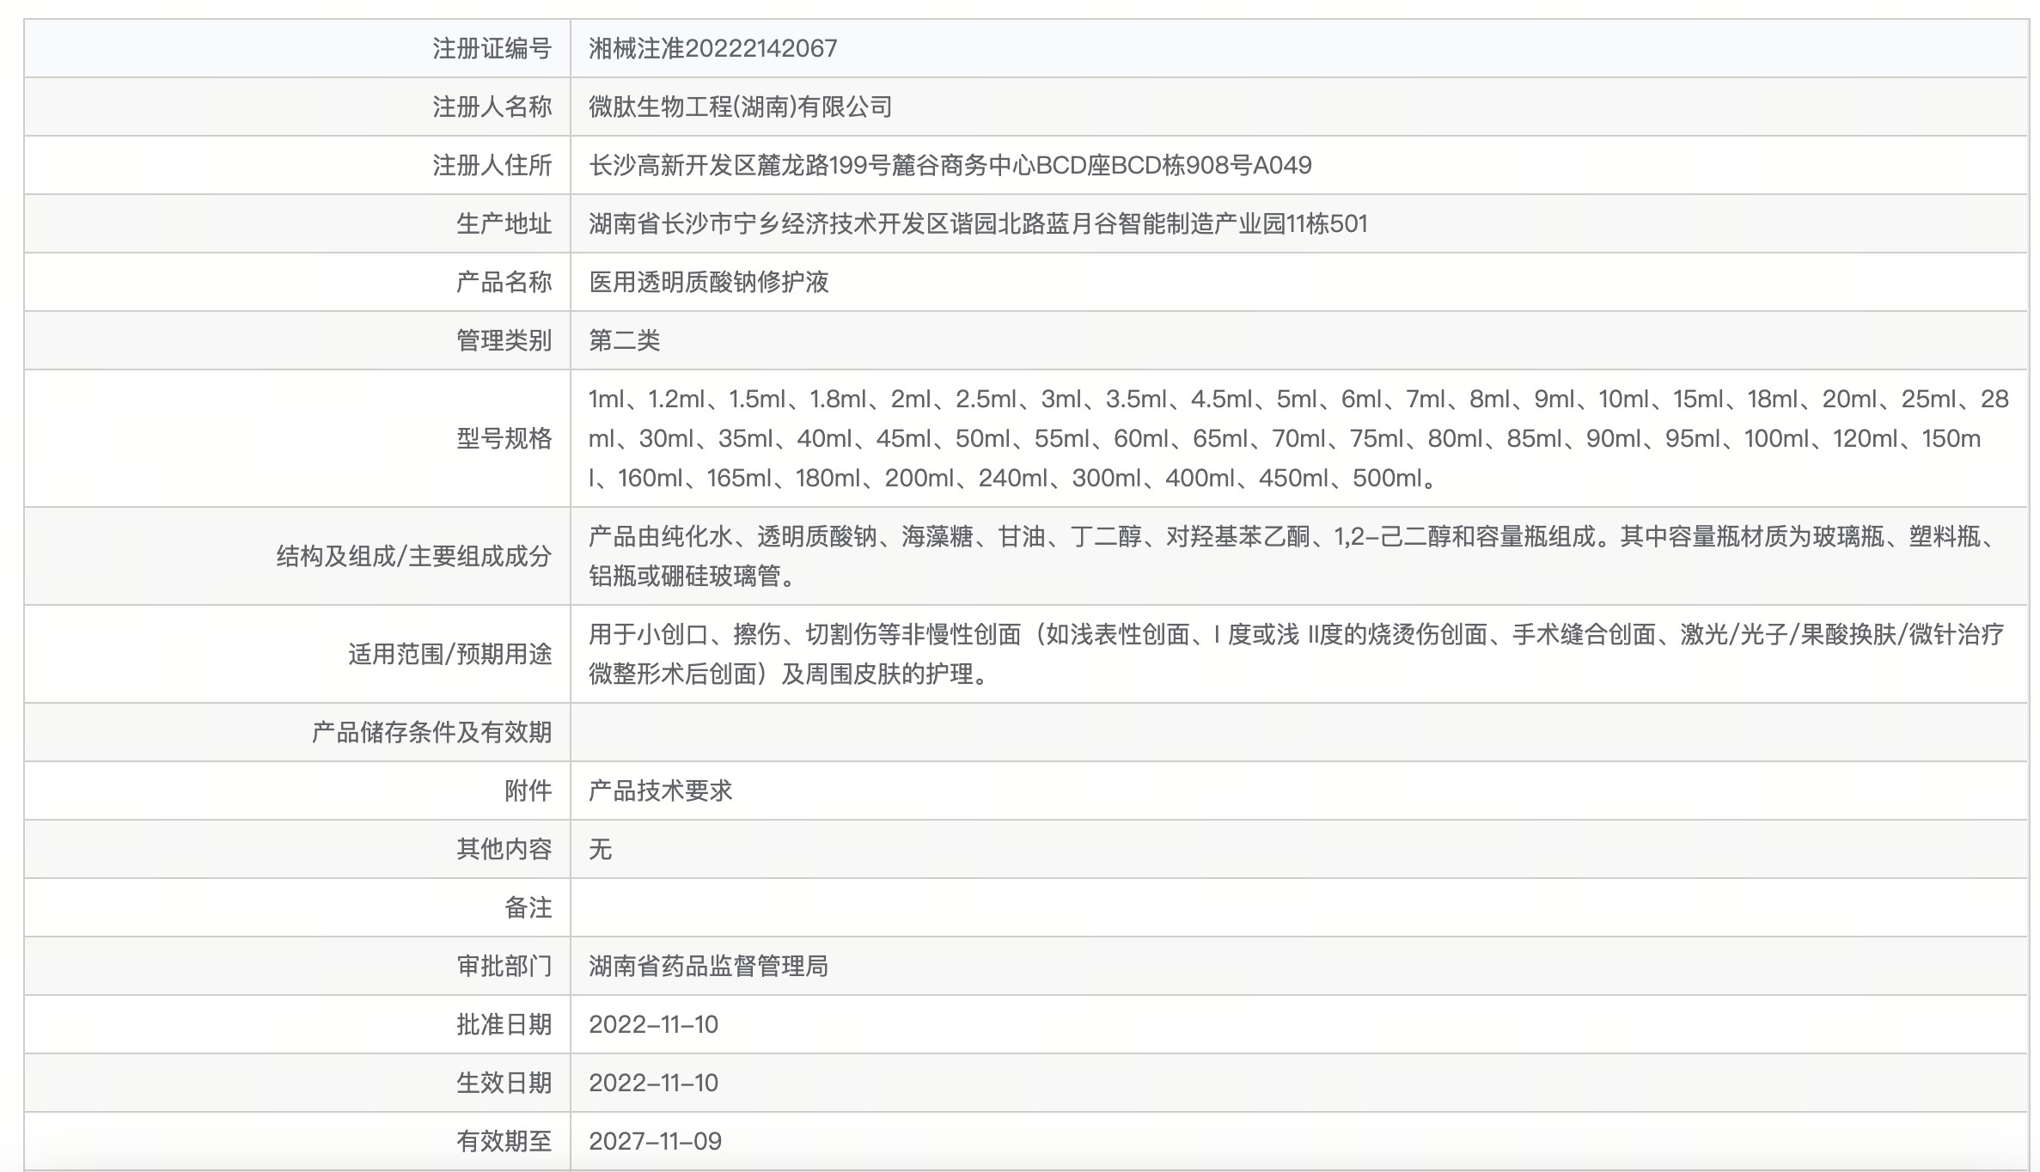Select effective date 2022-11-10 in 生效日期 row
Viewport: 2040px width, 1172px height.
tap(654, 1083)
